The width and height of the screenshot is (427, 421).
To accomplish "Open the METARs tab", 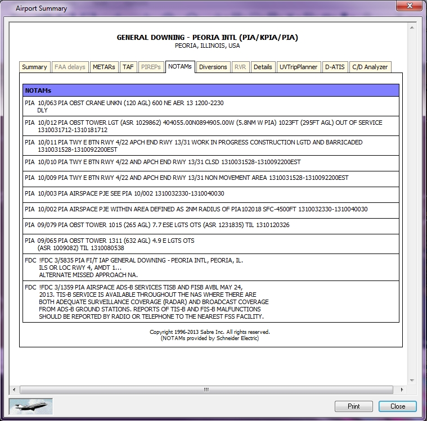I will pos(104,67).
